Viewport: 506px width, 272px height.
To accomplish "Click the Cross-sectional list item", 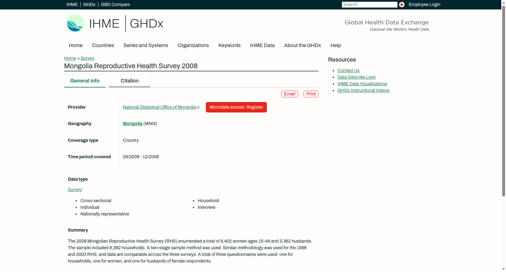I will point(96,201).
